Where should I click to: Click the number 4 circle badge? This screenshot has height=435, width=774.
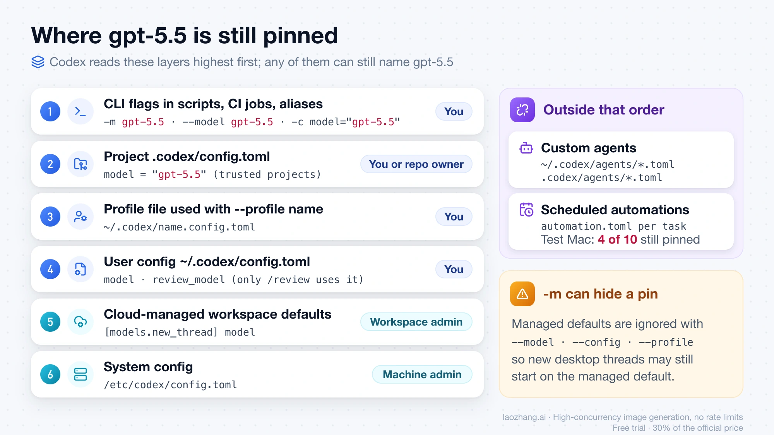(x=50, y=269)
